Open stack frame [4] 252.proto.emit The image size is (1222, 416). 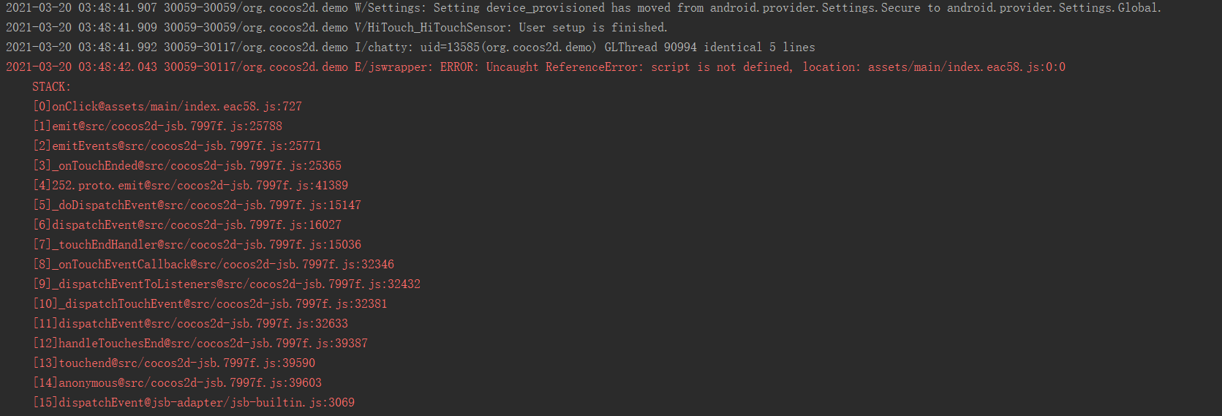coord(190,186)
